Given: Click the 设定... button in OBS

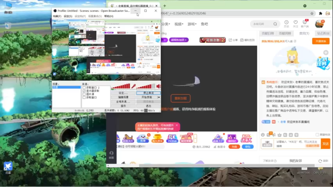Looking at the screenshot, I should tap(123, 93).
